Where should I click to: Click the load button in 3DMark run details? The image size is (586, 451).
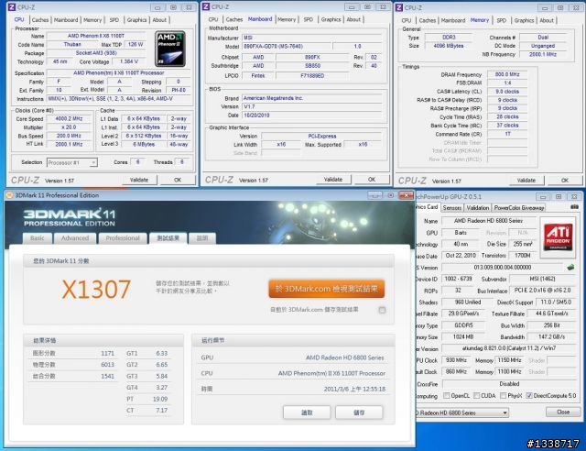pos(307,412)
